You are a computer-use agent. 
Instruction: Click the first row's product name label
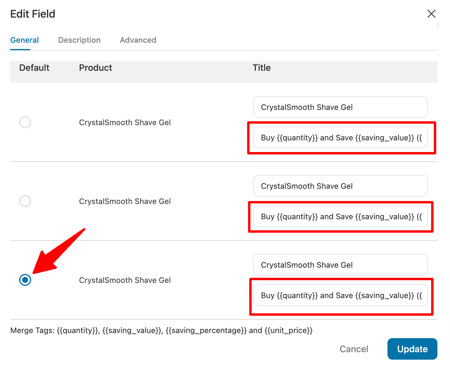click(125, 122)
